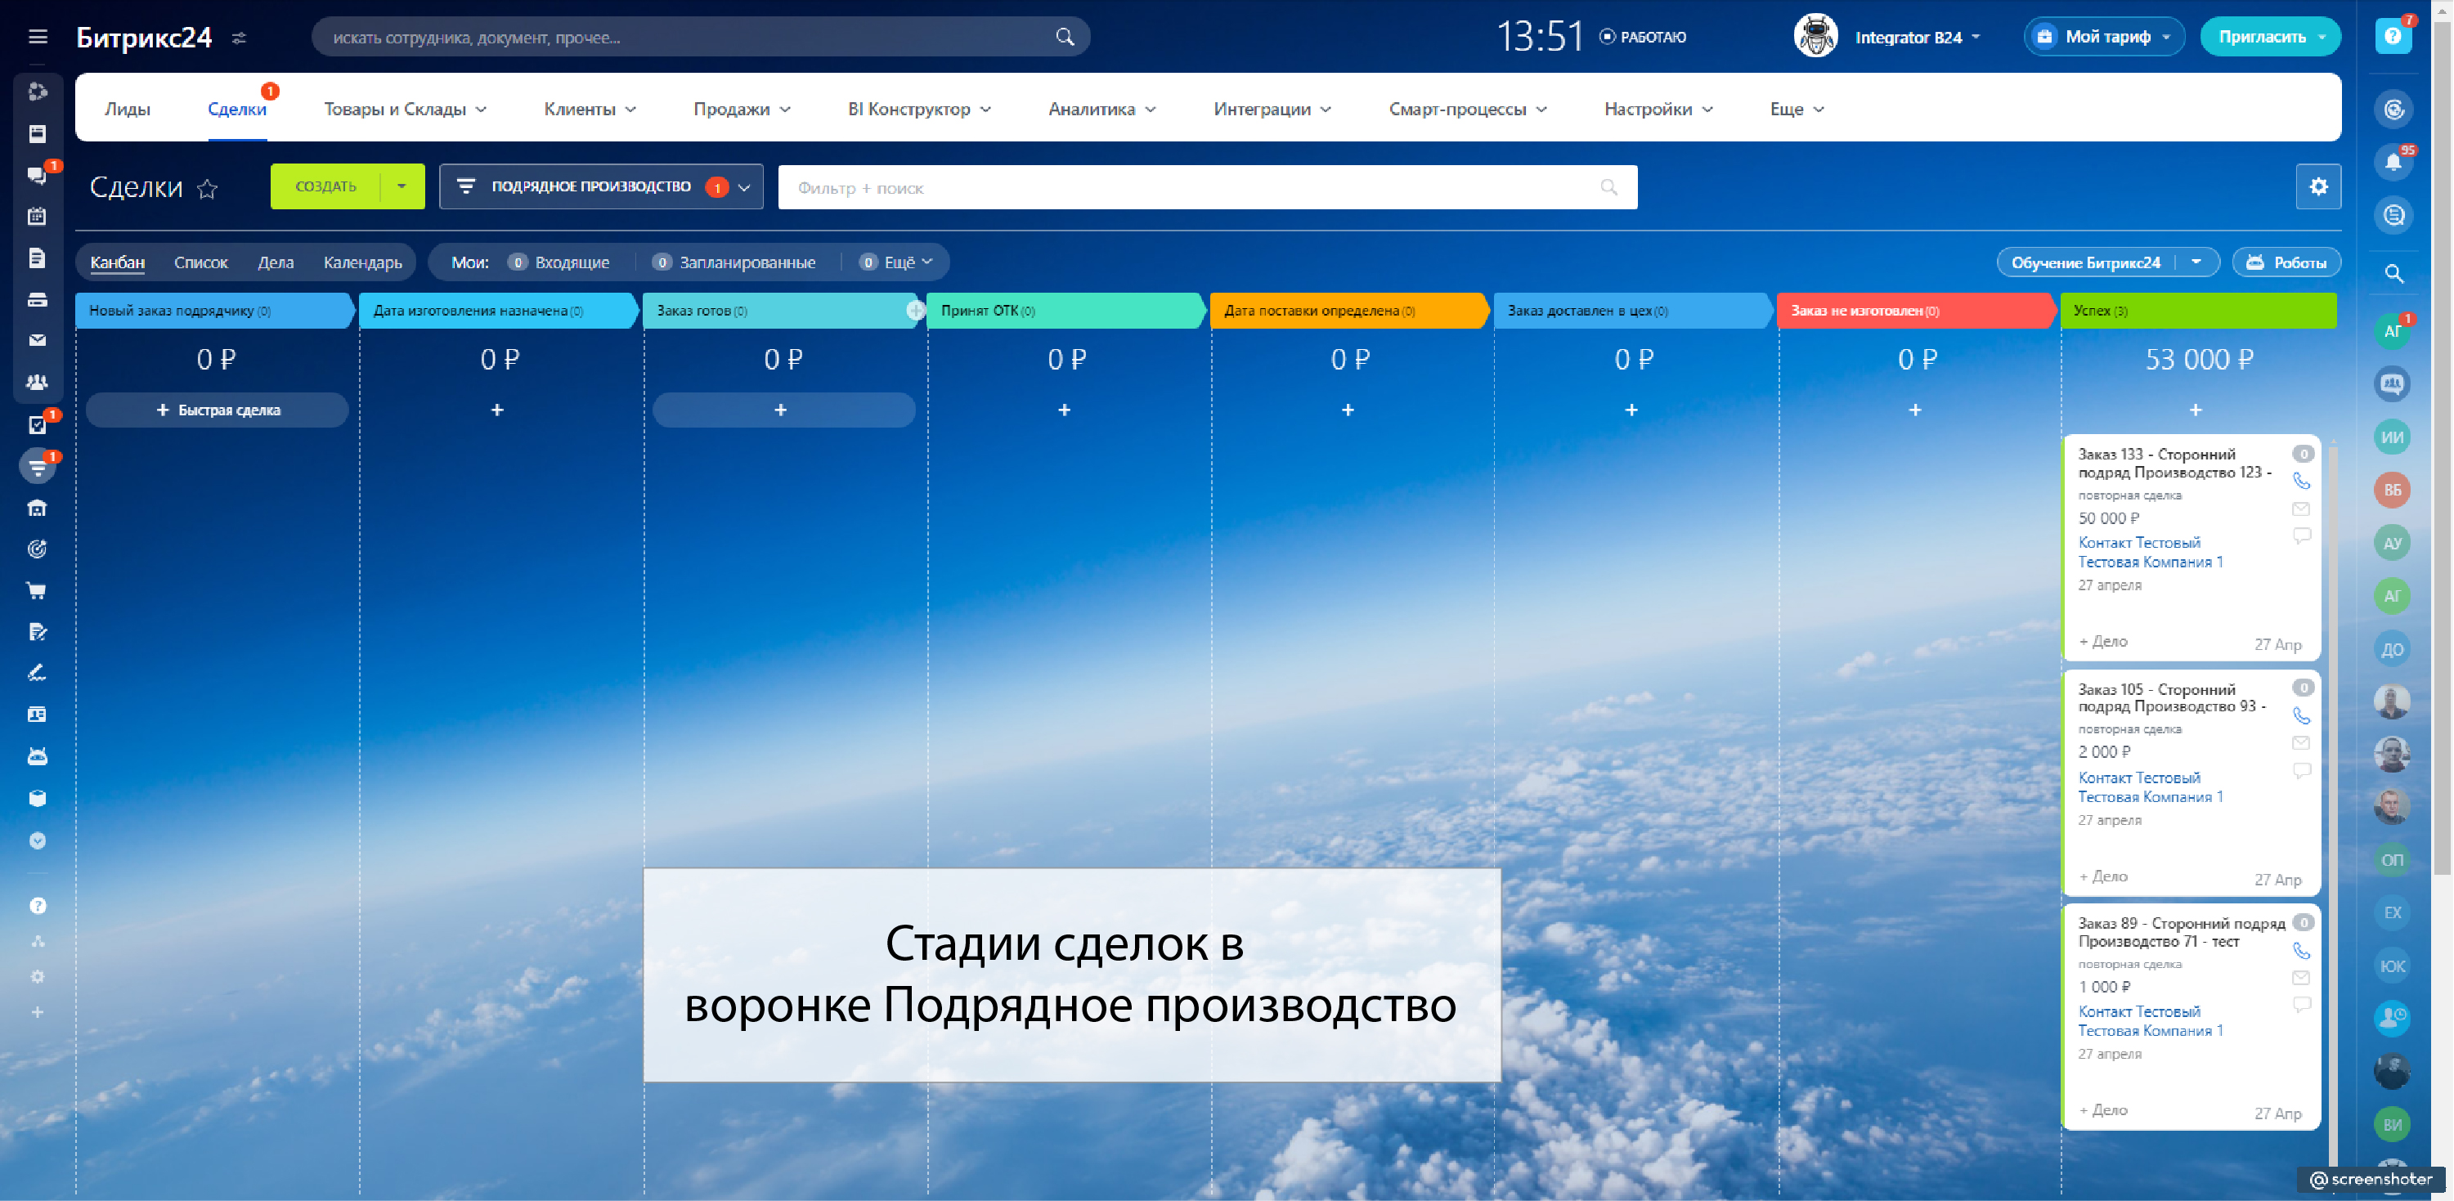Open the help question mark icon top-right

point(2392,36)
